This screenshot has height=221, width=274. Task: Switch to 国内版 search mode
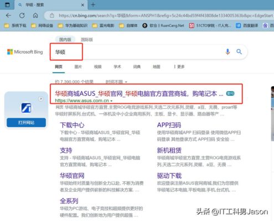tap(65, 39)
